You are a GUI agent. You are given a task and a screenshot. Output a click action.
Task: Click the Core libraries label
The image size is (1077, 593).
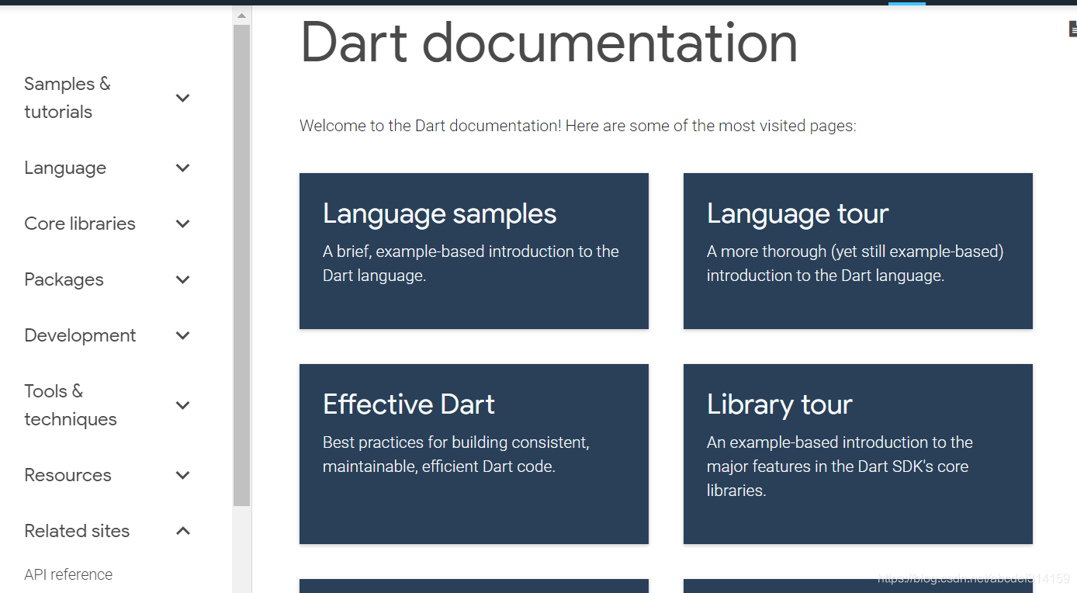coord(80,224)
